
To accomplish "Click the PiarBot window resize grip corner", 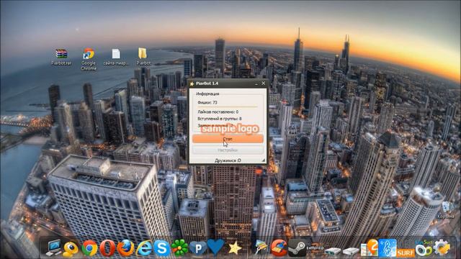I will click(x=264, y=160).
